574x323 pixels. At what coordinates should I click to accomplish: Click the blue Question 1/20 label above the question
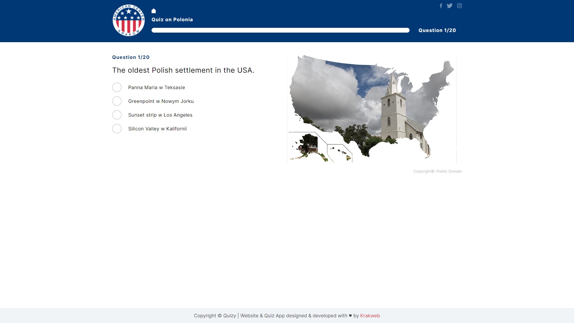(x=131, y=57)
